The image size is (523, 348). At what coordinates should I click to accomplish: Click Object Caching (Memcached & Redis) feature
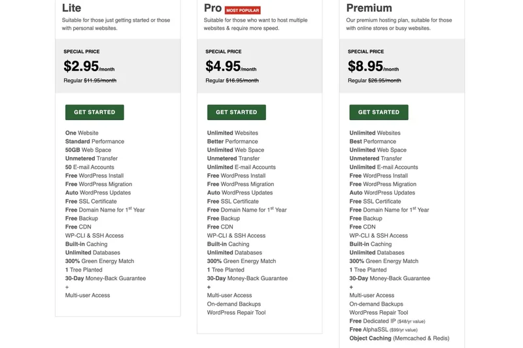(x=399, y=338)
